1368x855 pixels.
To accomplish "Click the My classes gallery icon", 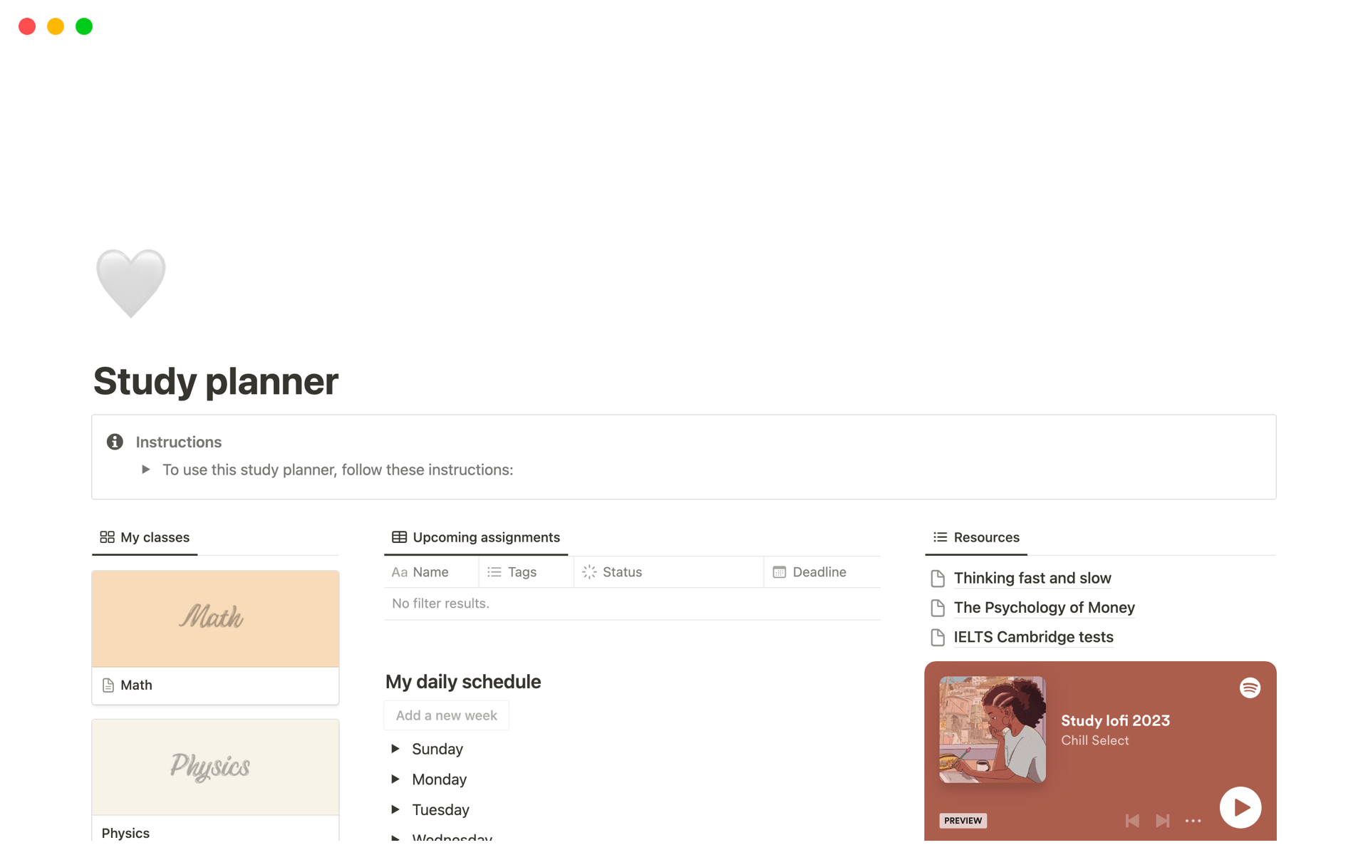I will point(105,537).
